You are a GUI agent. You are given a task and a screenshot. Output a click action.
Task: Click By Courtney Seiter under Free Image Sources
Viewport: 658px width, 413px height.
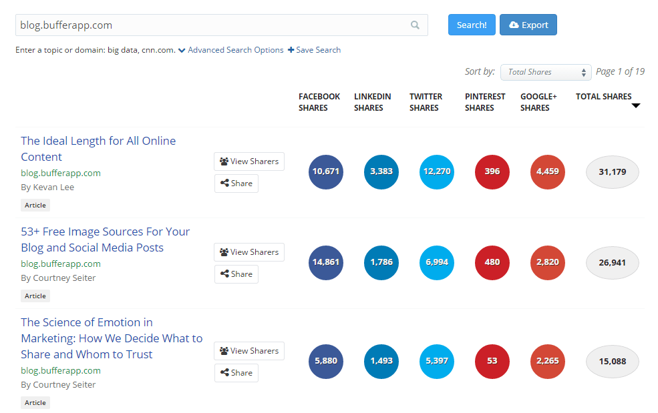click(58, 278)
